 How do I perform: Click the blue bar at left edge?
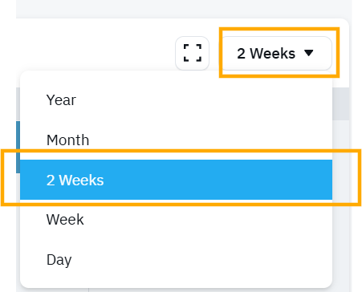click(x=18, y=147)
